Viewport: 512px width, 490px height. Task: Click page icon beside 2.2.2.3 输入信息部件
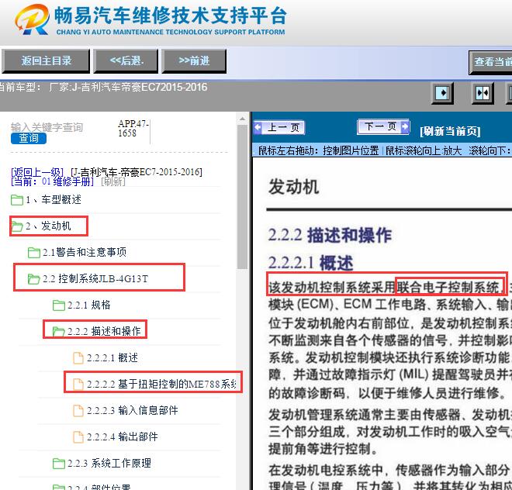coord(78,411)
